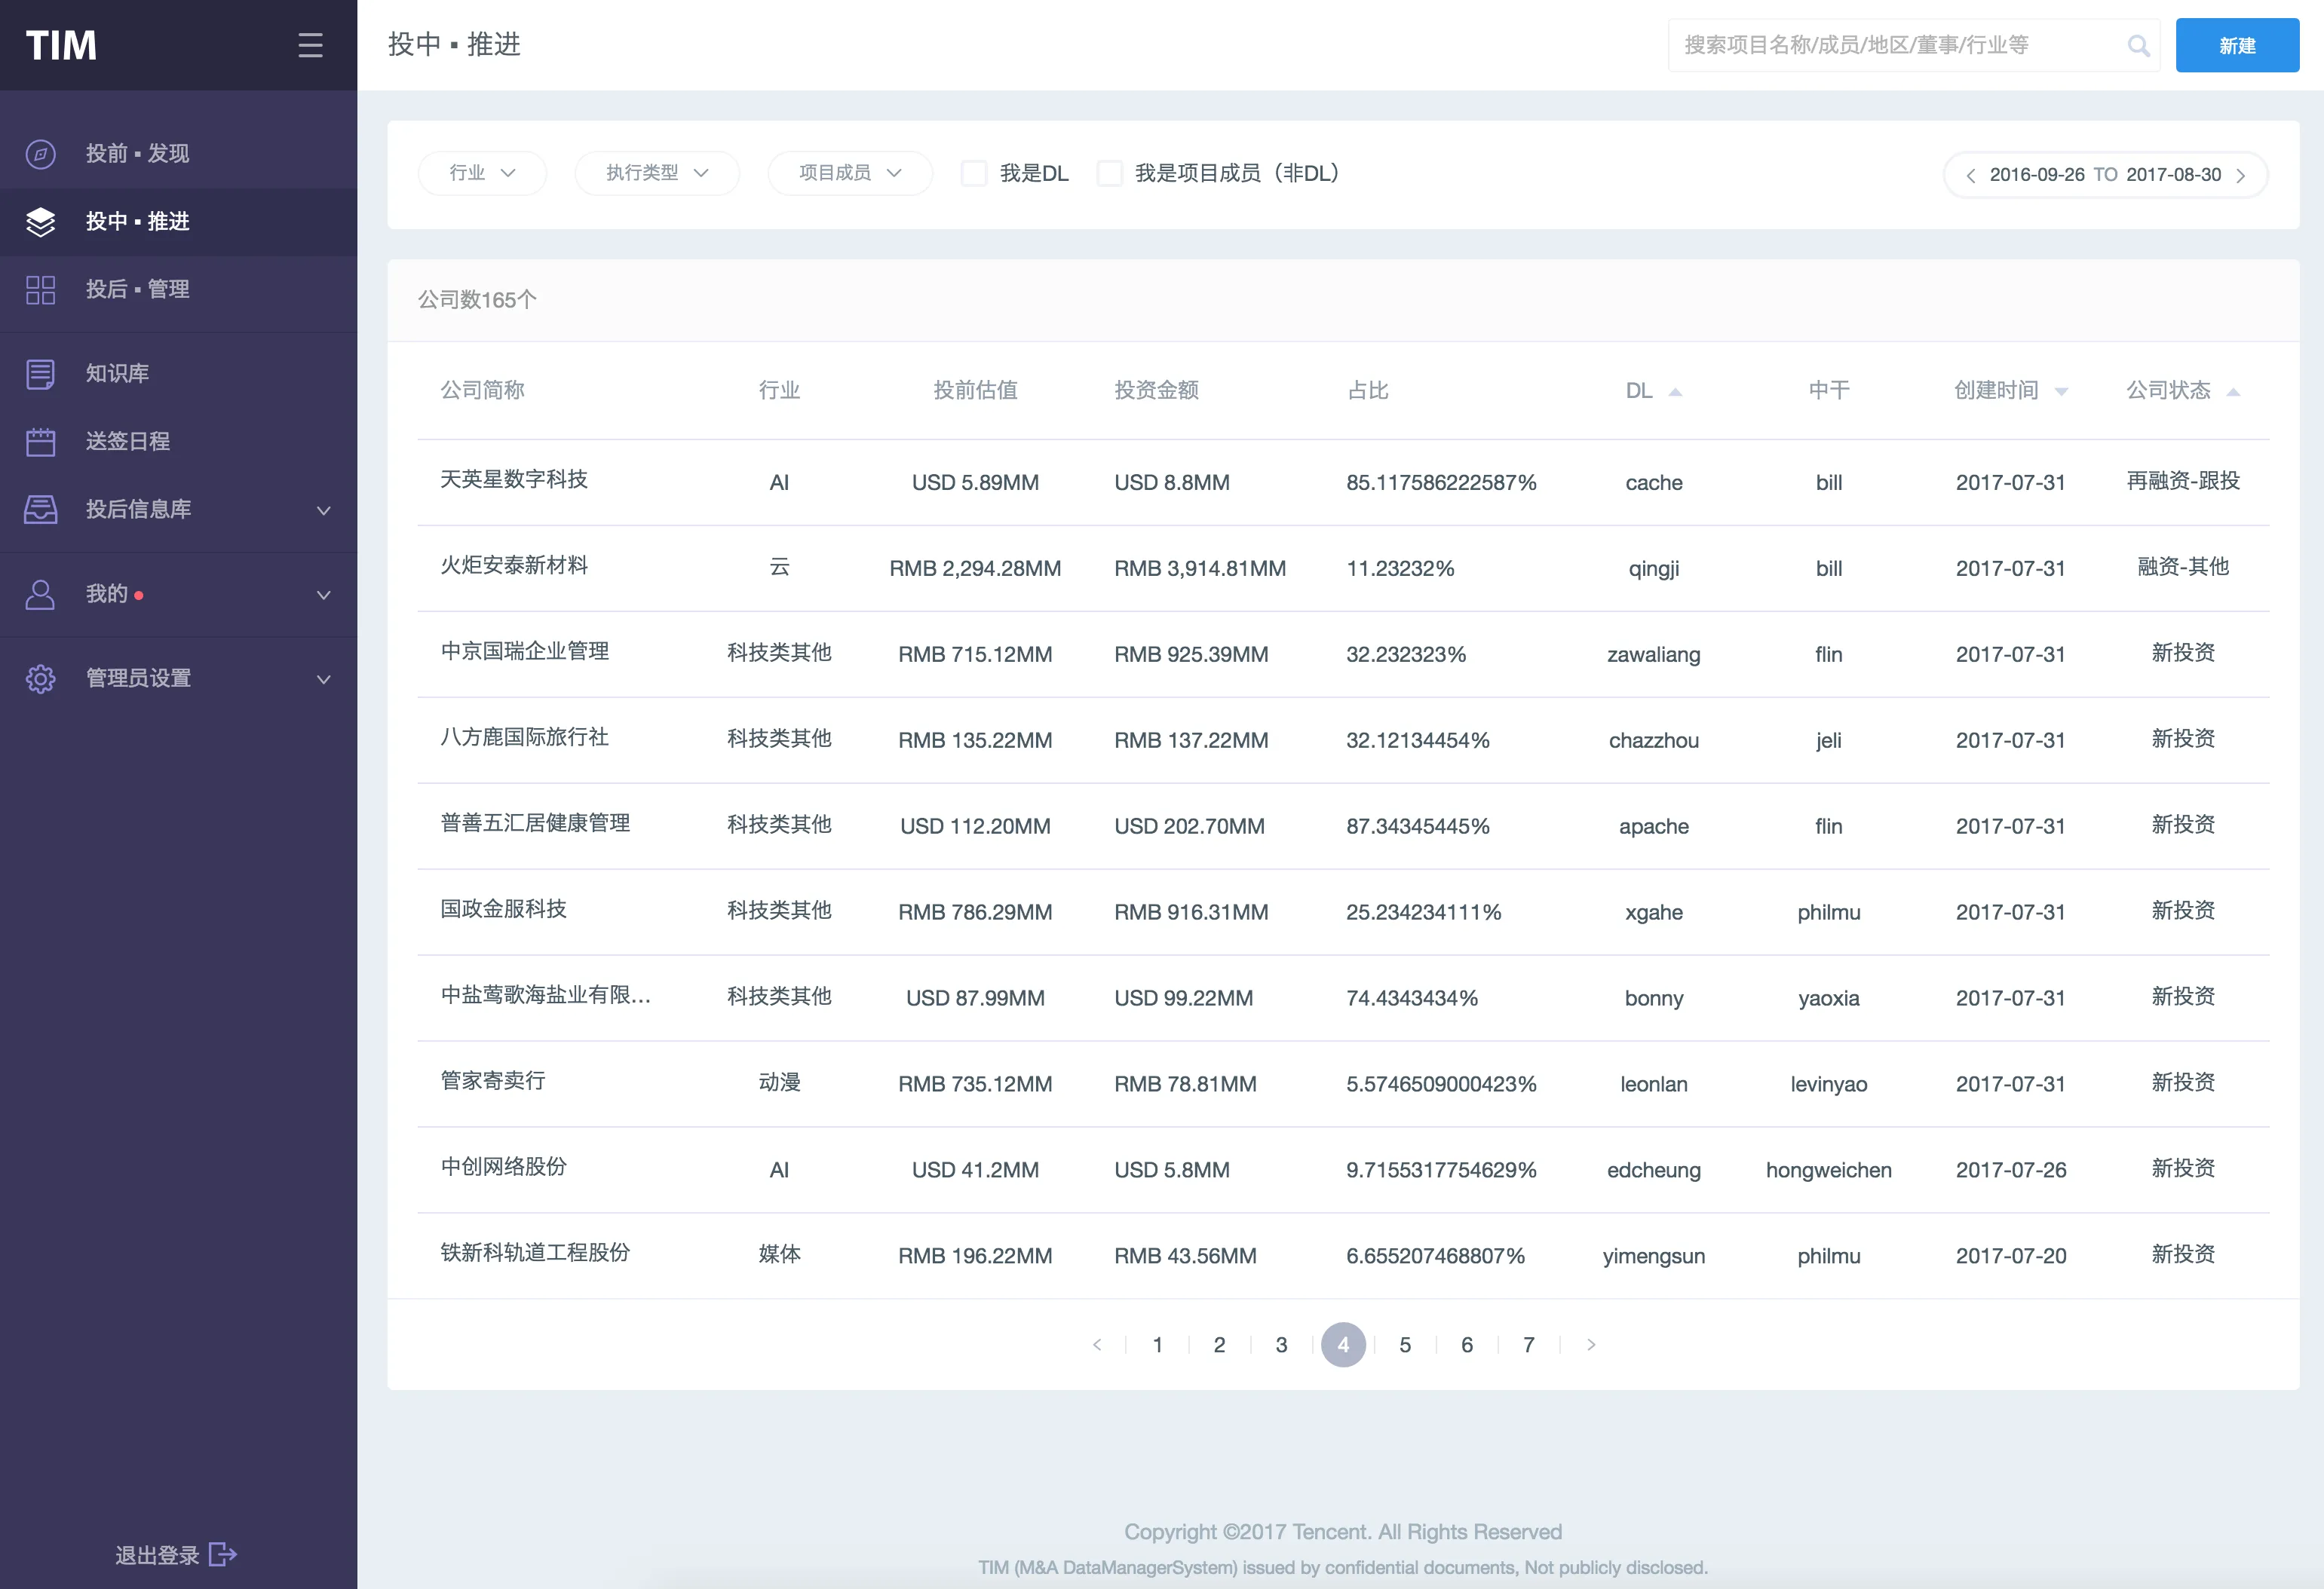Screen dimensions: 2324x1589
Task: Go to page 5 in pagination
Action: coord(1405,1346)
